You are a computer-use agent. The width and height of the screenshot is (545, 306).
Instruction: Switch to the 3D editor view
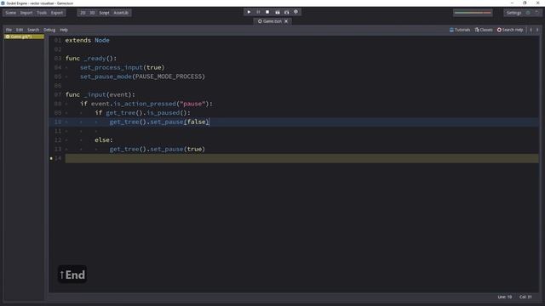pyautogui.click(x=92, y=13)
